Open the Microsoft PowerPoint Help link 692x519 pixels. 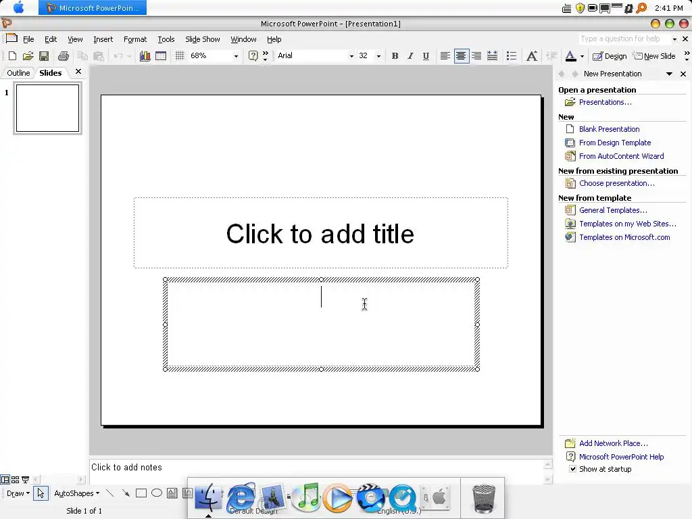622,457
